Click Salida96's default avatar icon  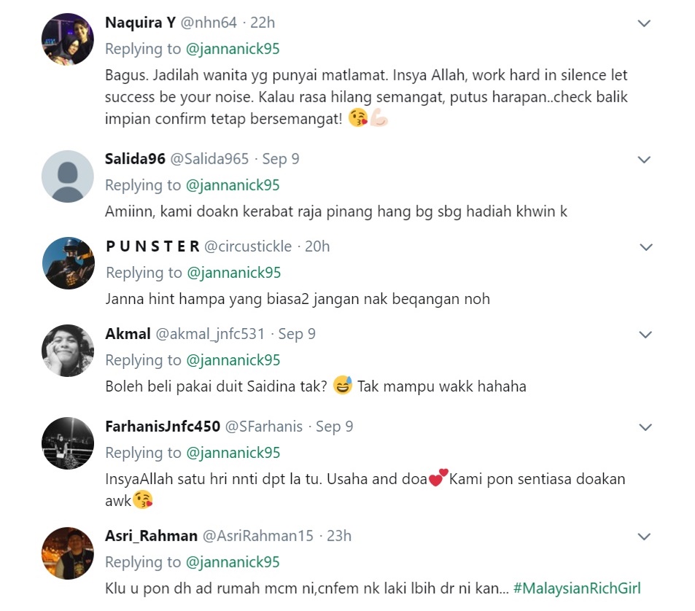point(68,176)
